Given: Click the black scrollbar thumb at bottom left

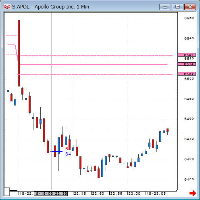Looking at the screenshot, I should (13, 191).
